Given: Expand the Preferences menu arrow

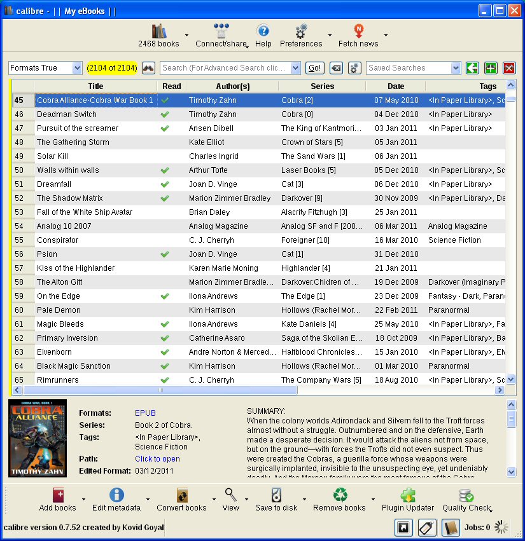Looking at the screenshot, I should 330,35.
